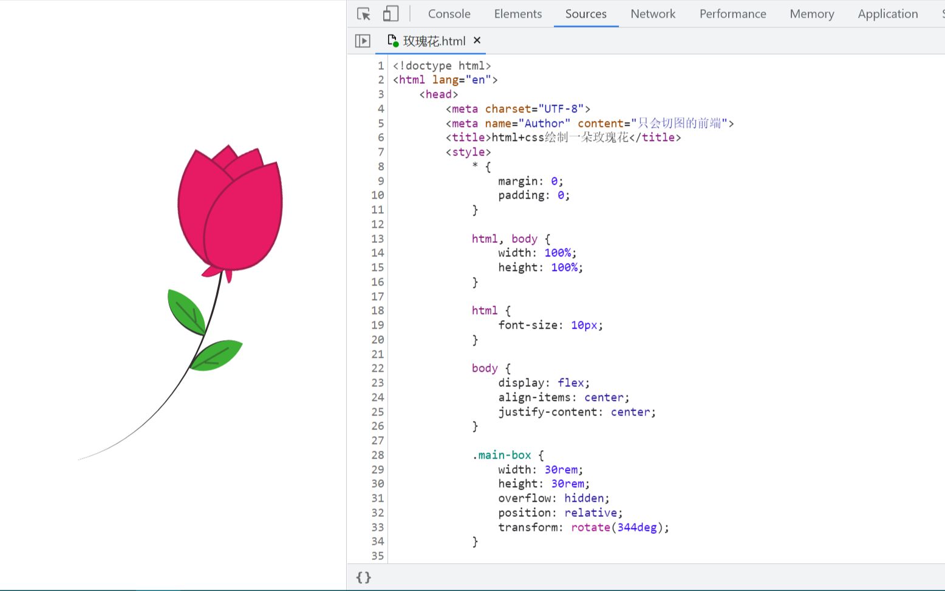Set a breakpoint on line 14
This screenshot has width=945, height=591.
pyautogui.click(x=377, y=253)
